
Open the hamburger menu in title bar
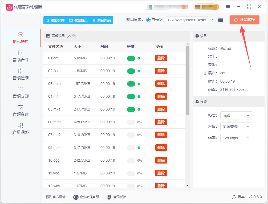click(228, 6)
